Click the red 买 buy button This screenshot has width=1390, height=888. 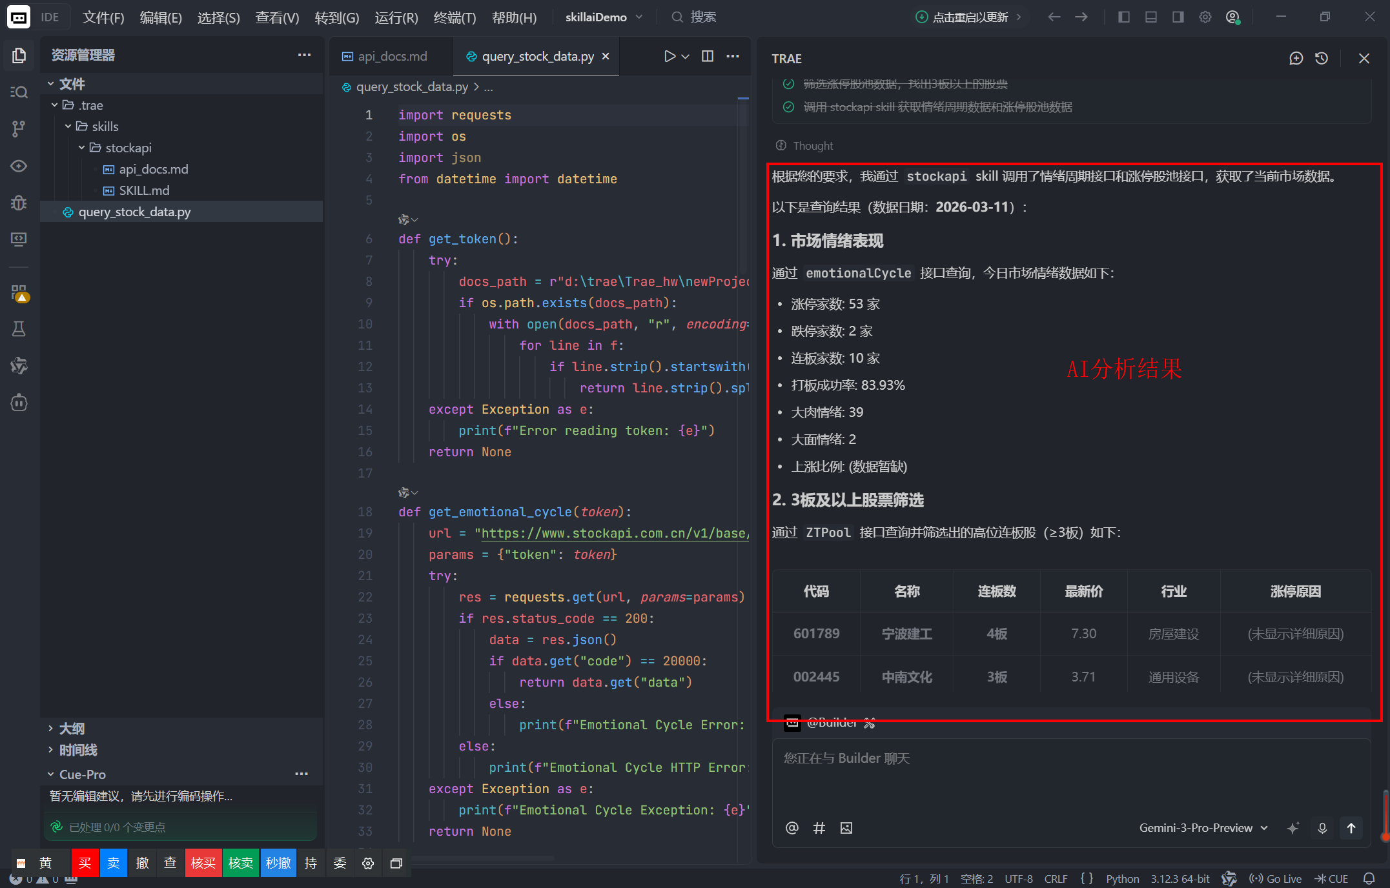point(85,863)
